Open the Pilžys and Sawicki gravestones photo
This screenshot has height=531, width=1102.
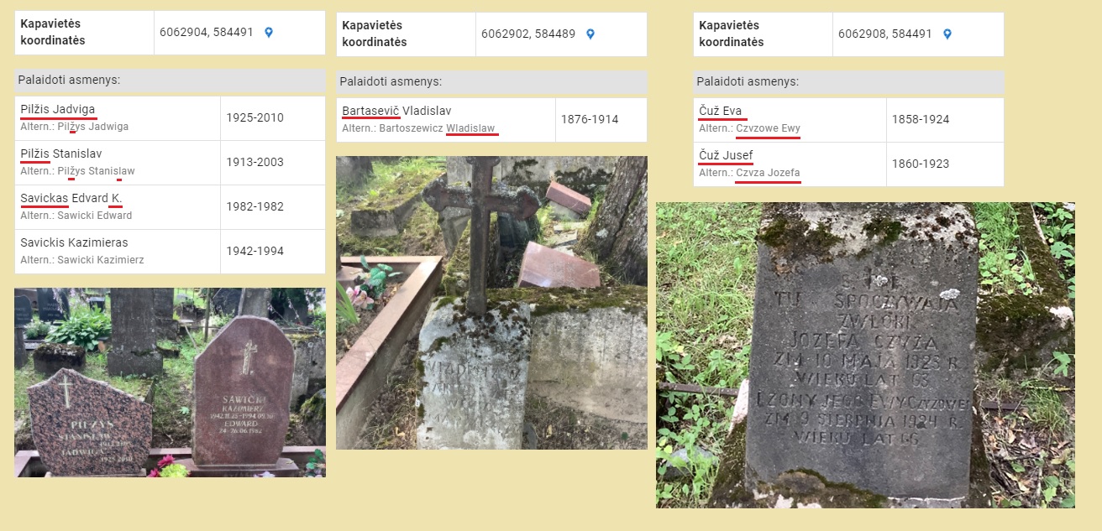(170, 383)
